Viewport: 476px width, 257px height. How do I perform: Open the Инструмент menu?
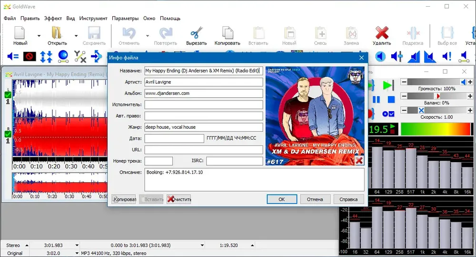(93, 18)
